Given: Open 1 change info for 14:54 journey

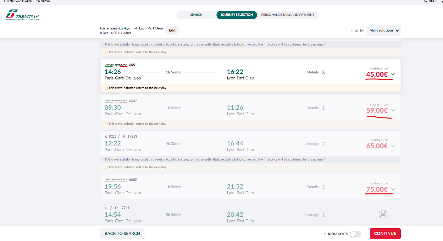Looking at the screenshot, I should pos(311,215).
